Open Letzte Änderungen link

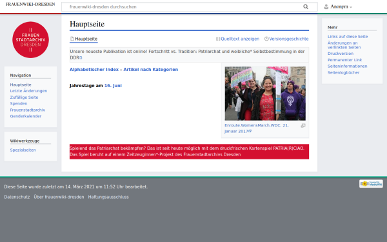click(28, 91)
